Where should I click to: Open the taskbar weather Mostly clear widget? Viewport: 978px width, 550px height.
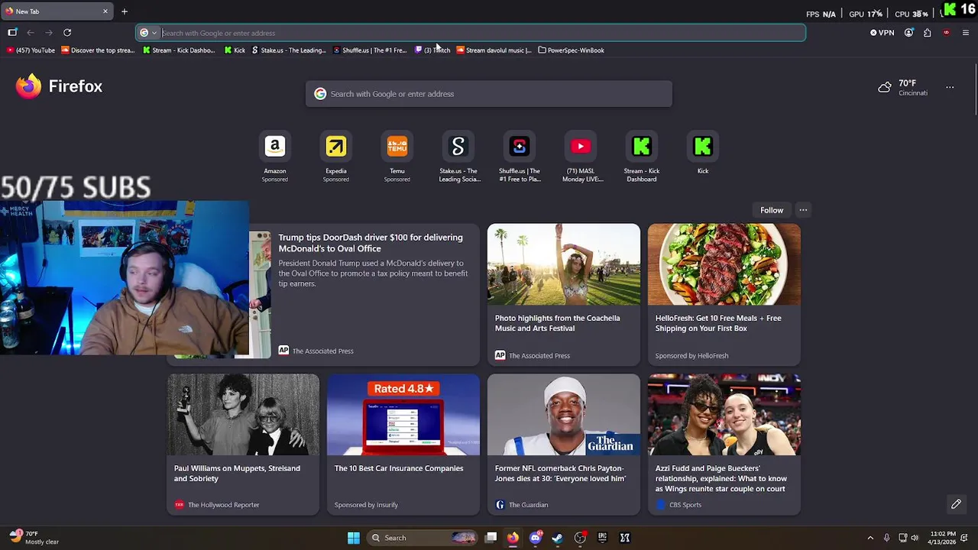coord(34,538)
